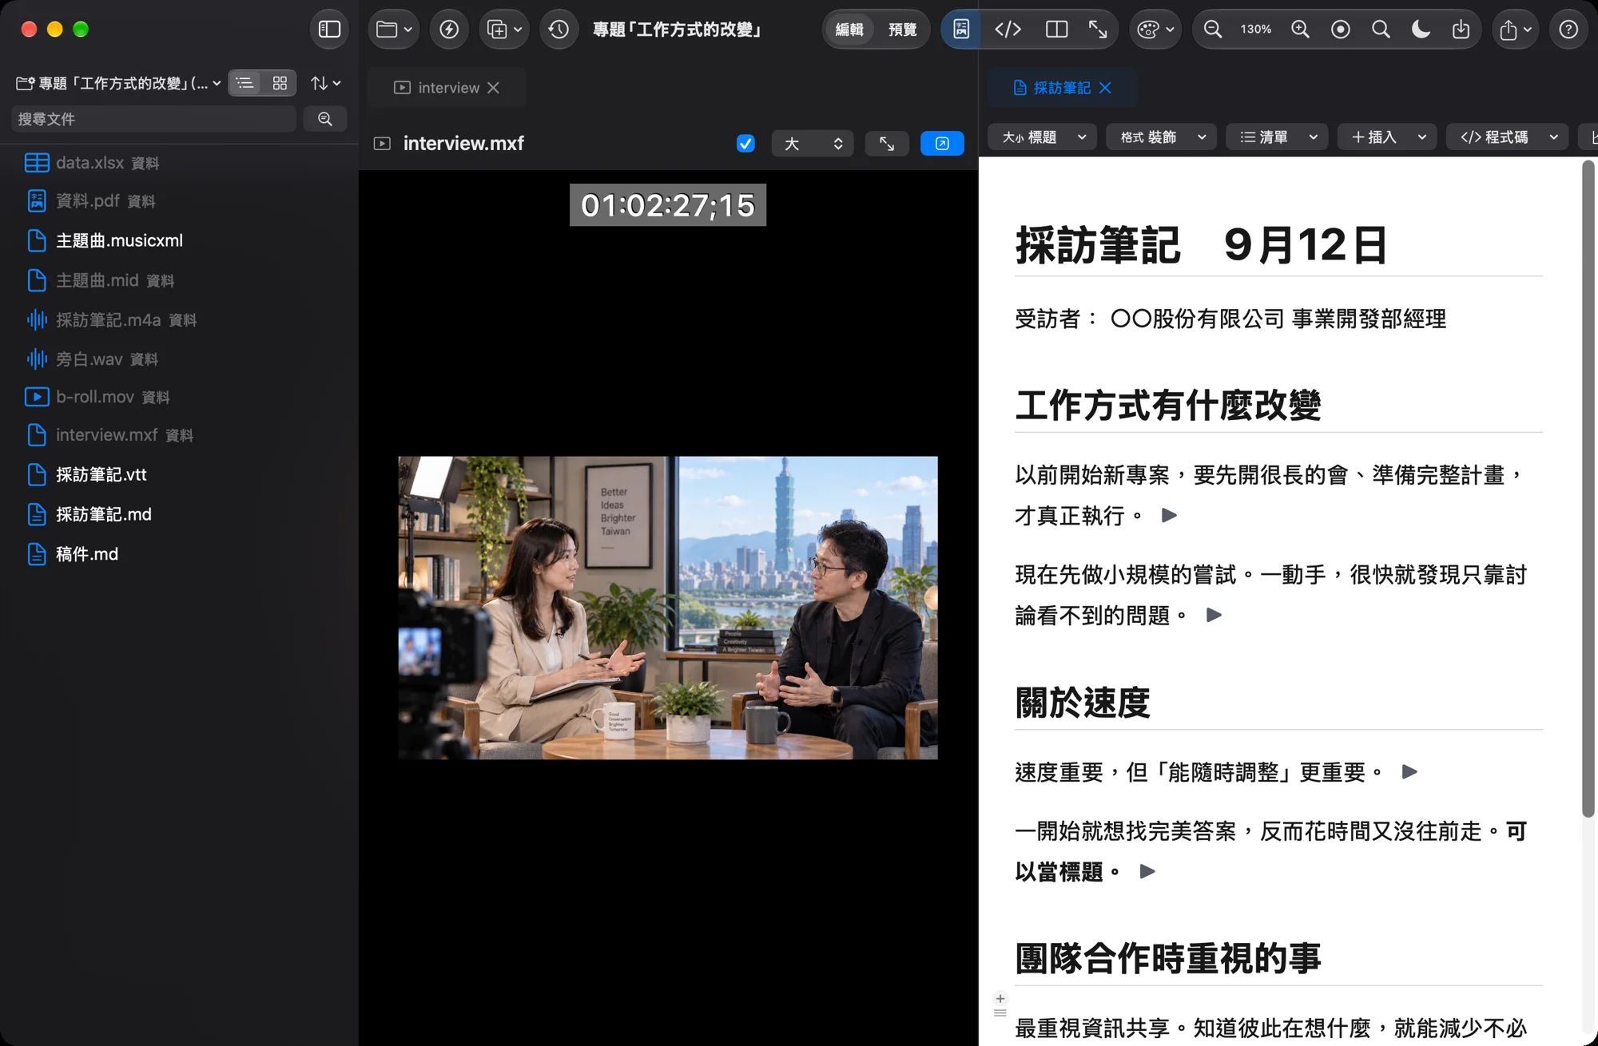Click the search magnifier in the toolbar
Image resolution: width=1598 pixels, height=1046 pixels.
pos(1381,30)
